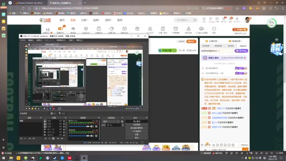Click the 时长 duration stepper arrows
286x161 pixels.
[123, 125]
